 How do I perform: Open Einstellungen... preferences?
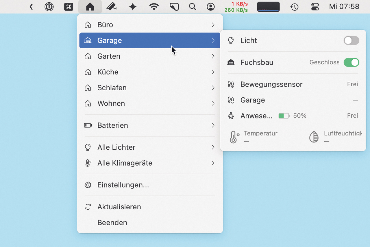pos(150,185)
